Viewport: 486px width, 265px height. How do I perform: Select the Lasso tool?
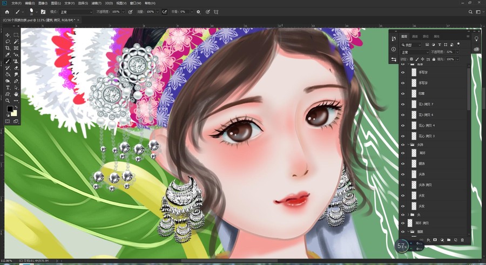tap(8, 42)
